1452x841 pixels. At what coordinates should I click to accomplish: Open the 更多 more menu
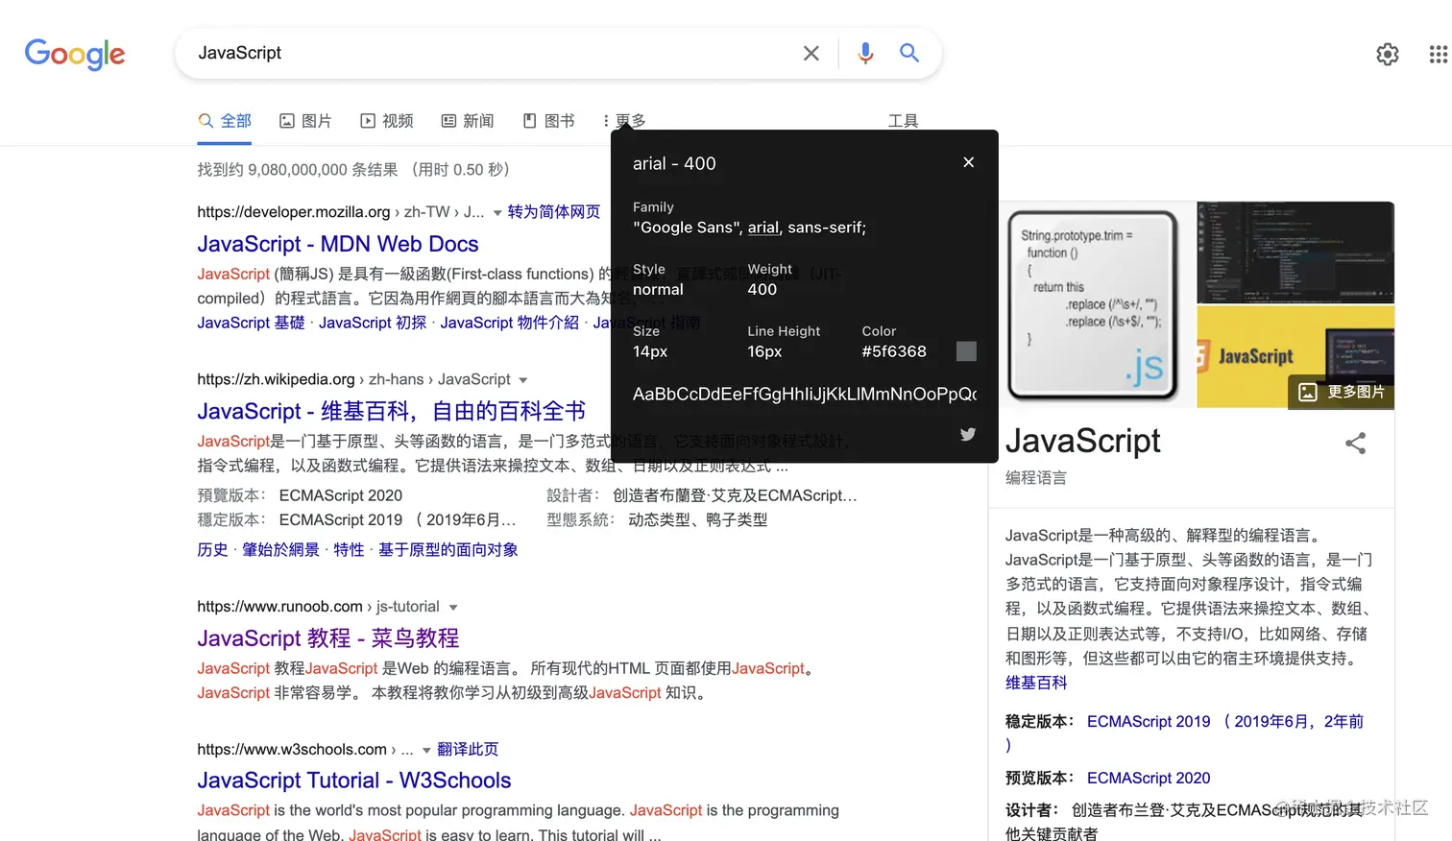(x=624, y=121)
